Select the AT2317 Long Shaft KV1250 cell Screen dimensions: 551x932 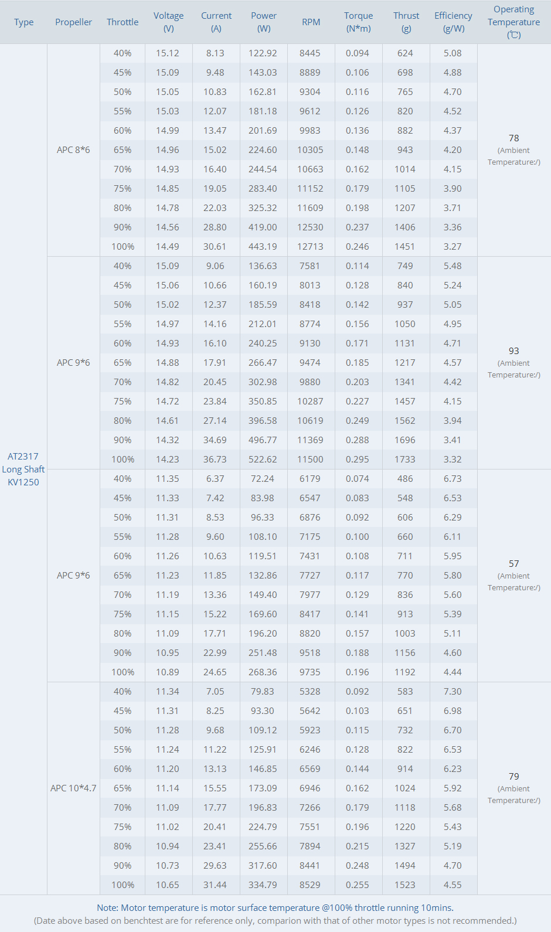coord(23,469)
